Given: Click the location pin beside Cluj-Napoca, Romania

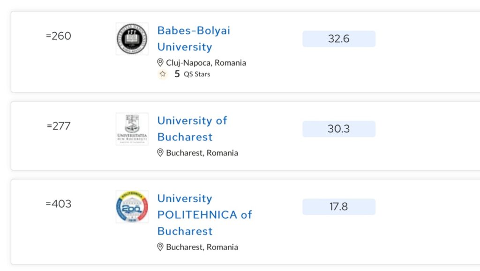Looking at the screenshot, I should point(160,63).
